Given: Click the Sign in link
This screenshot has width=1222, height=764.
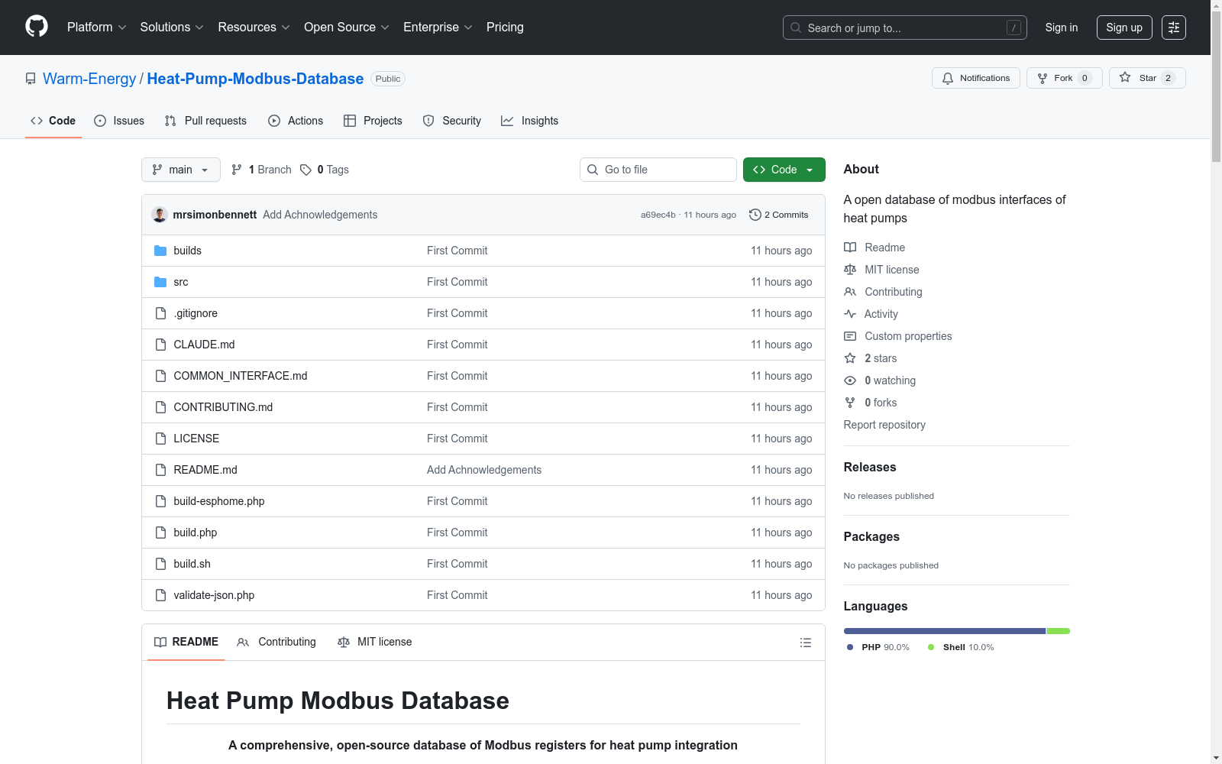Looking at the screenshot, I should (1062, 28).
